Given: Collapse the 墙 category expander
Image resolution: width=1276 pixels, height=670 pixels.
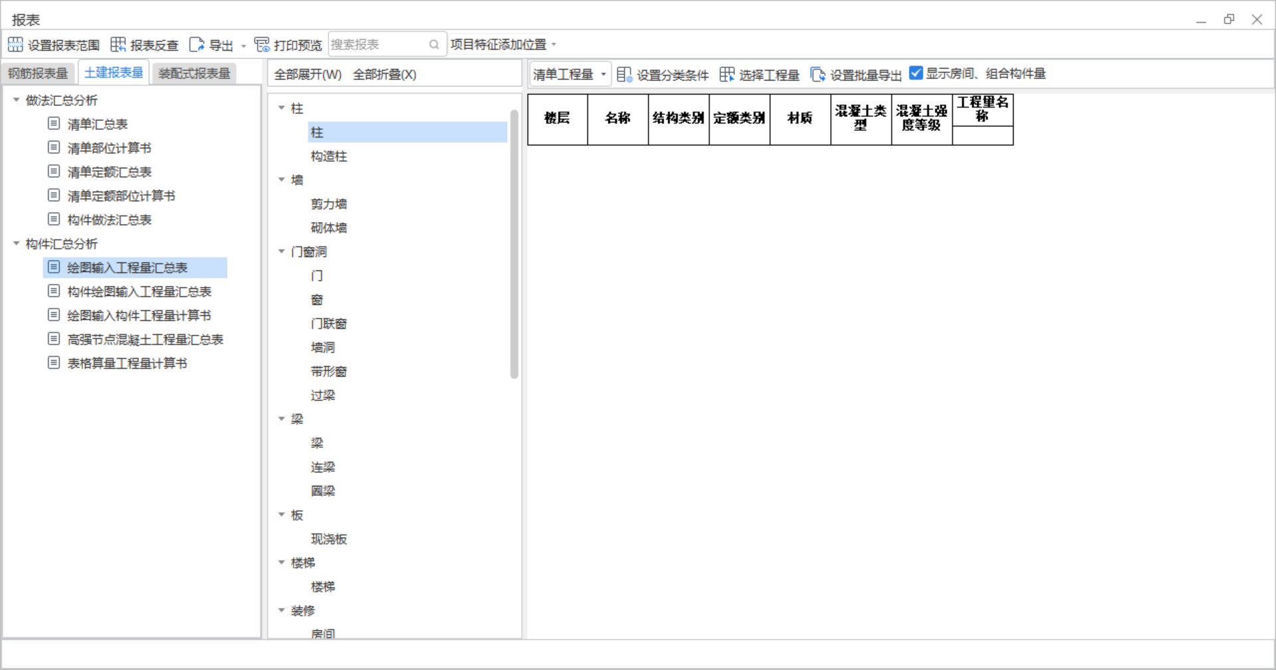Looking at the screenshot, I should [282, 179].
